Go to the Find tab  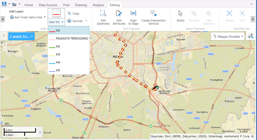click(x=66, y=5)
